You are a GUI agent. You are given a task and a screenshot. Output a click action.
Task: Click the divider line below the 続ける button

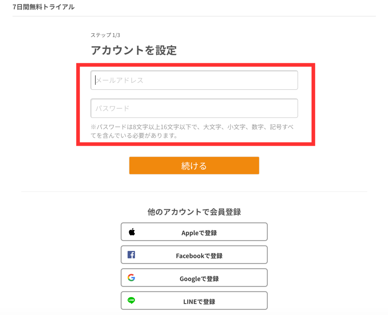tap(194, 192)
